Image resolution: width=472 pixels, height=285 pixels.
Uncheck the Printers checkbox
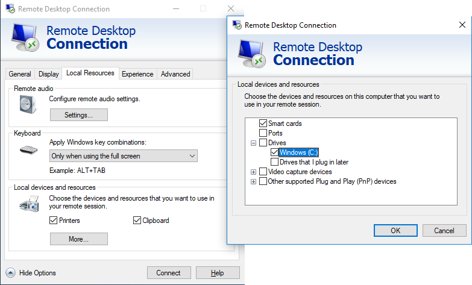pyautogui.click(x=53, y=221)
